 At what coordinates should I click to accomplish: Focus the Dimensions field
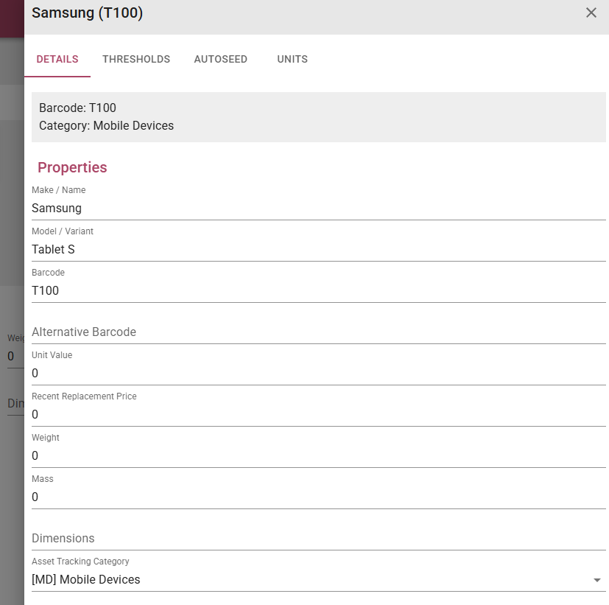click(318, 538)
